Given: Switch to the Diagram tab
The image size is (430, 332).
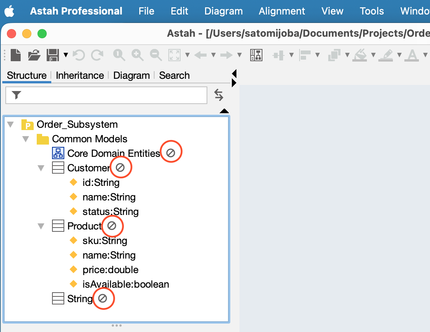Looking at the screenshot, I should [x=131, y=75].
